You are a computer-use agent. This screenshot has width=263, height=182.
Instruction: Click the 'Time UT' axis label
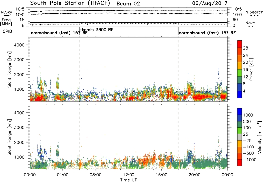pos(129,180)
